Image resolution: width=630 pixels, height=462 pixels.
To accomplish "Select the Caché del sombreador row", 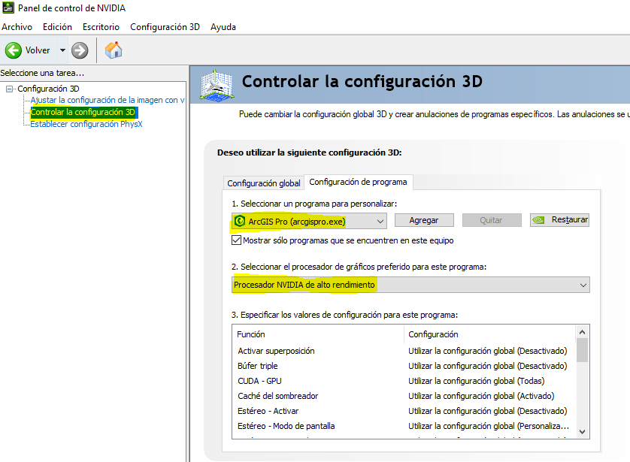I will click(404, 396).
